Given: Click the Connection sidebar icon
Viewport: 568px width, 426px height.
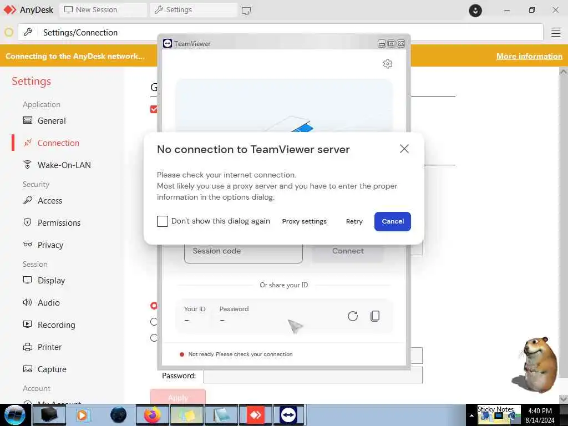Looking at the screenshot, I should (x=28, y=143).
